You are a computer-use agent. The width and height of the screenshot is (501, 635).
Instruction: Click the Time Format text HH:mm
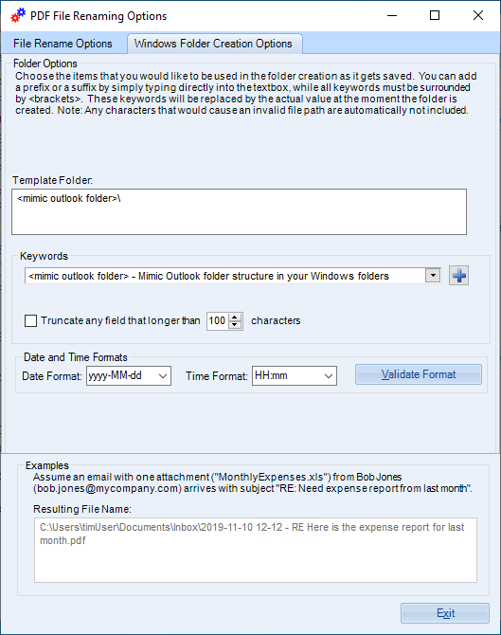tap(271, 375)
